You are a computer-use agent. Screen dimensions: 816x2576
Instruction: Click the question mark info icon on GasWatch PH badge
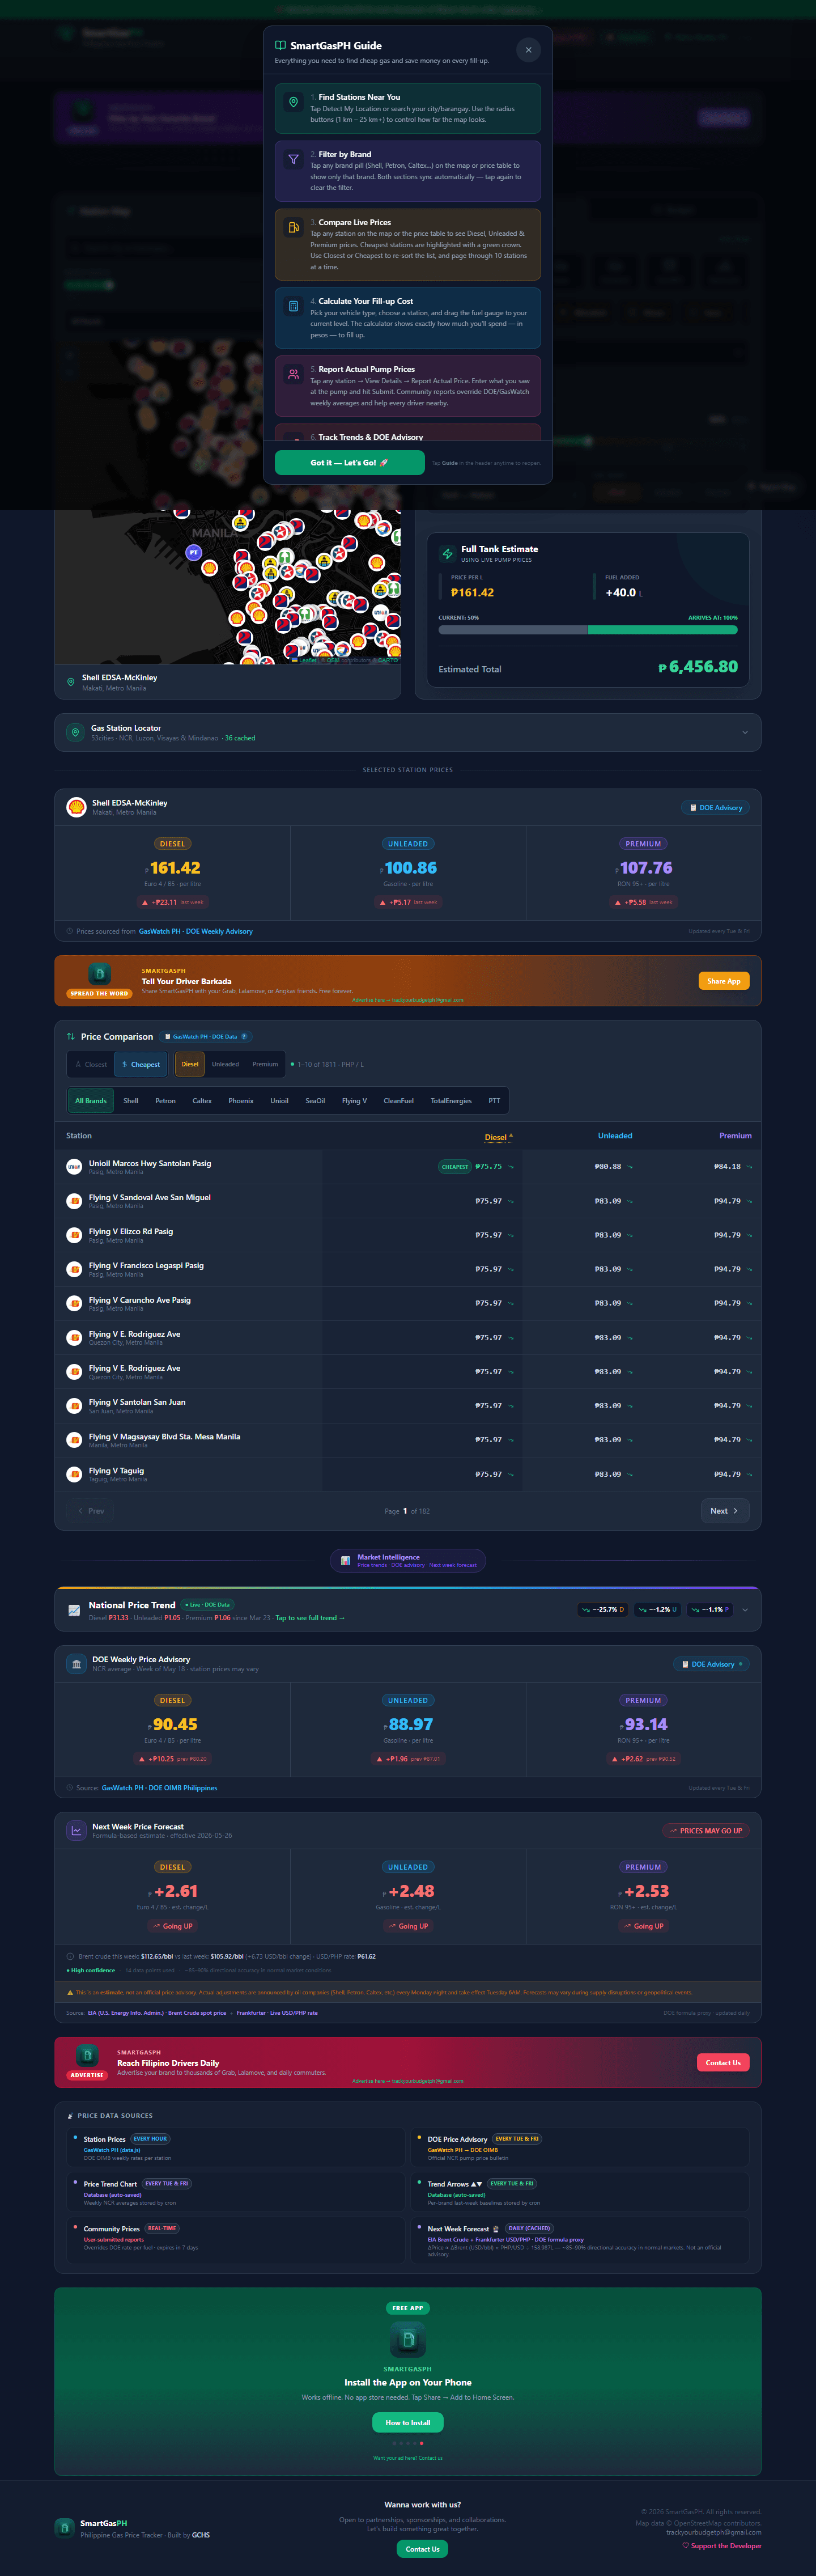point(244,1036)
